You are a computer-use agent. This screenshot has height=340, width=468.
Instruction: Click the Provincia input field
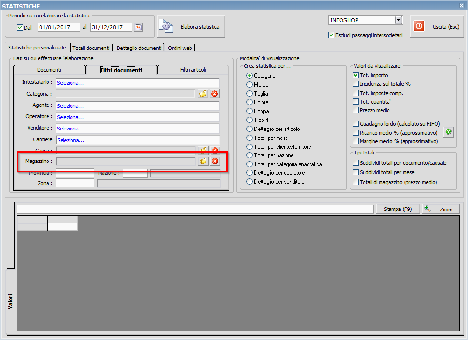click(75, 173)
